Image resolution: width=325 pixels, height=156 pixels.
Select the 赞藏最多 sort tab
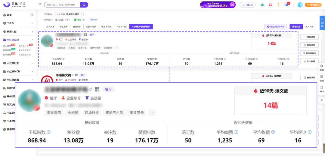pyautogui.click(x=77, y=27)
